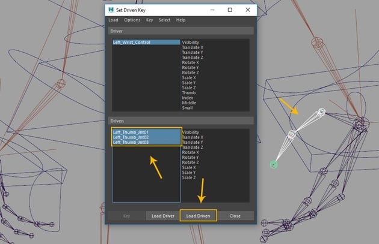Choose the Index attribute in Driver panel

189,98
